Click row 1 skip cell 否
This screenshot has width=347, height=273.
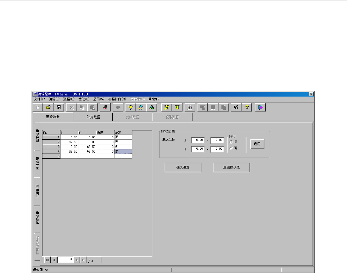[123, 137]
